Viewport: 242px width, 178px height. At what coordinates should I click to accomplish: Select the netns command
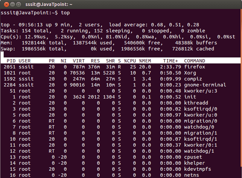pos(192,175)
